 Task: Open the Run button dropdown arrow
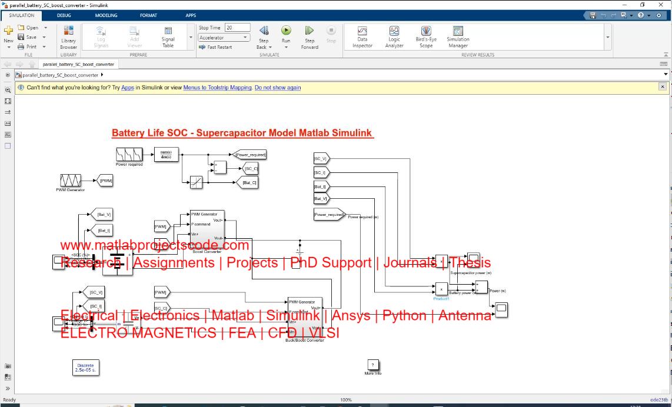pos(286,46)
